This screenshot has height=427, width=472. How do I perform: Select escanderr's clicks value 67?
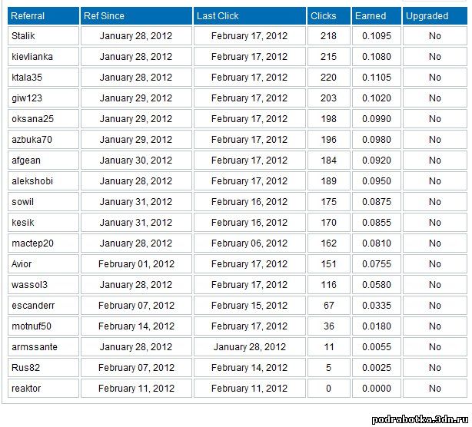(328, 306)
